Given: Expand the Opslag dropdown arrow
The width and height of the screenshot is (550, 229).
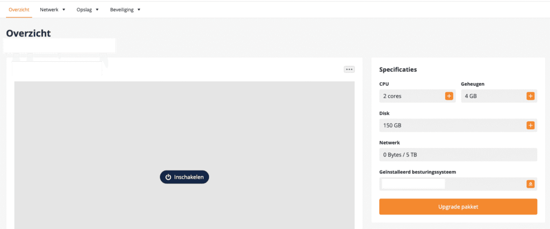Looking at the screenshot, I should 97,10.
